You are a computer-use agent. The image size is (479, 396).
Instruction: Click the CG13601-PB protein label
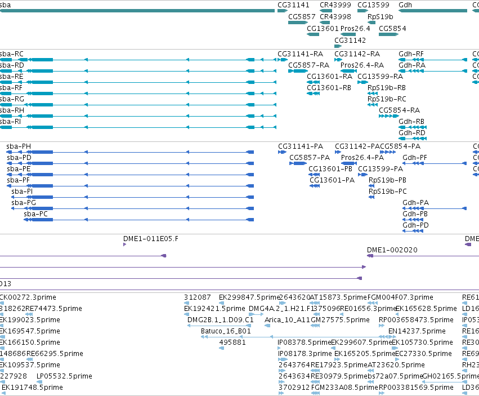point(330,169)
